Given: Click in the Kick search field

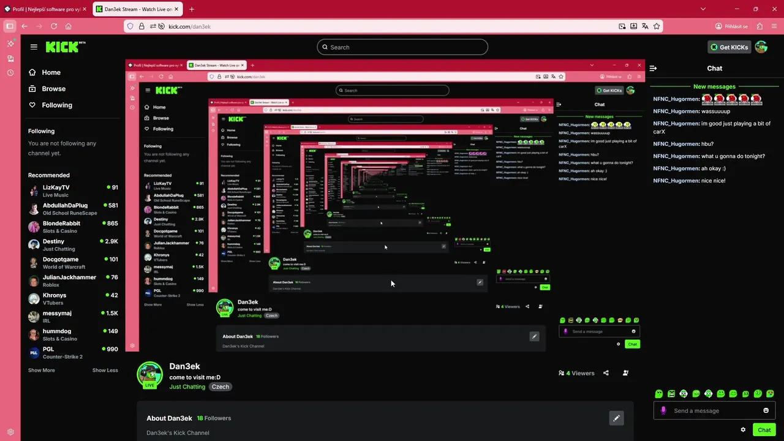Looking at the screenshot, I should 402,47.
